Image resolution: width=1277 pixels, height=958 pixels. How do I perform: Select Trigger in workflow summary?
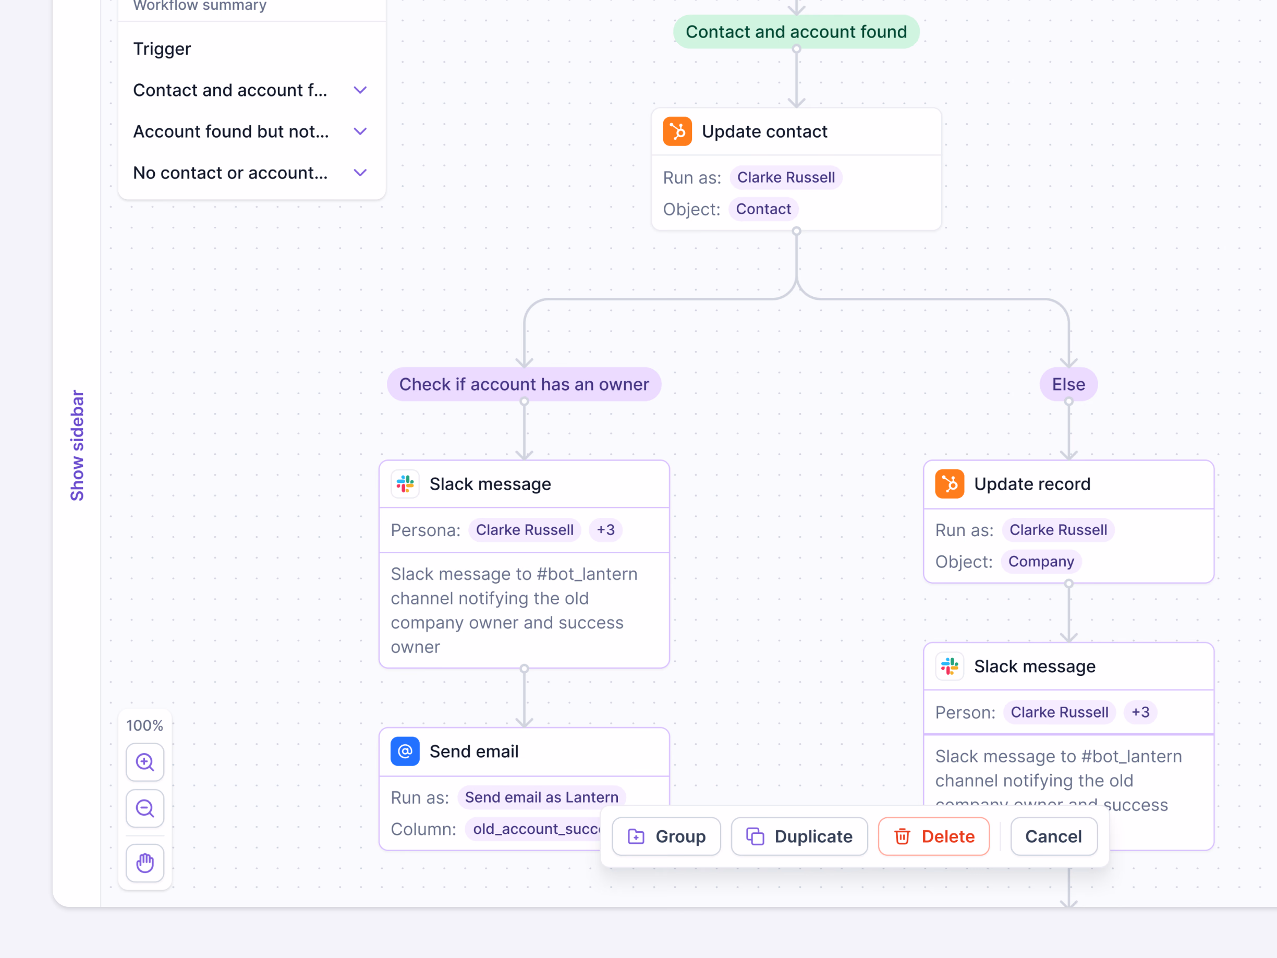(x=162, y=49)
